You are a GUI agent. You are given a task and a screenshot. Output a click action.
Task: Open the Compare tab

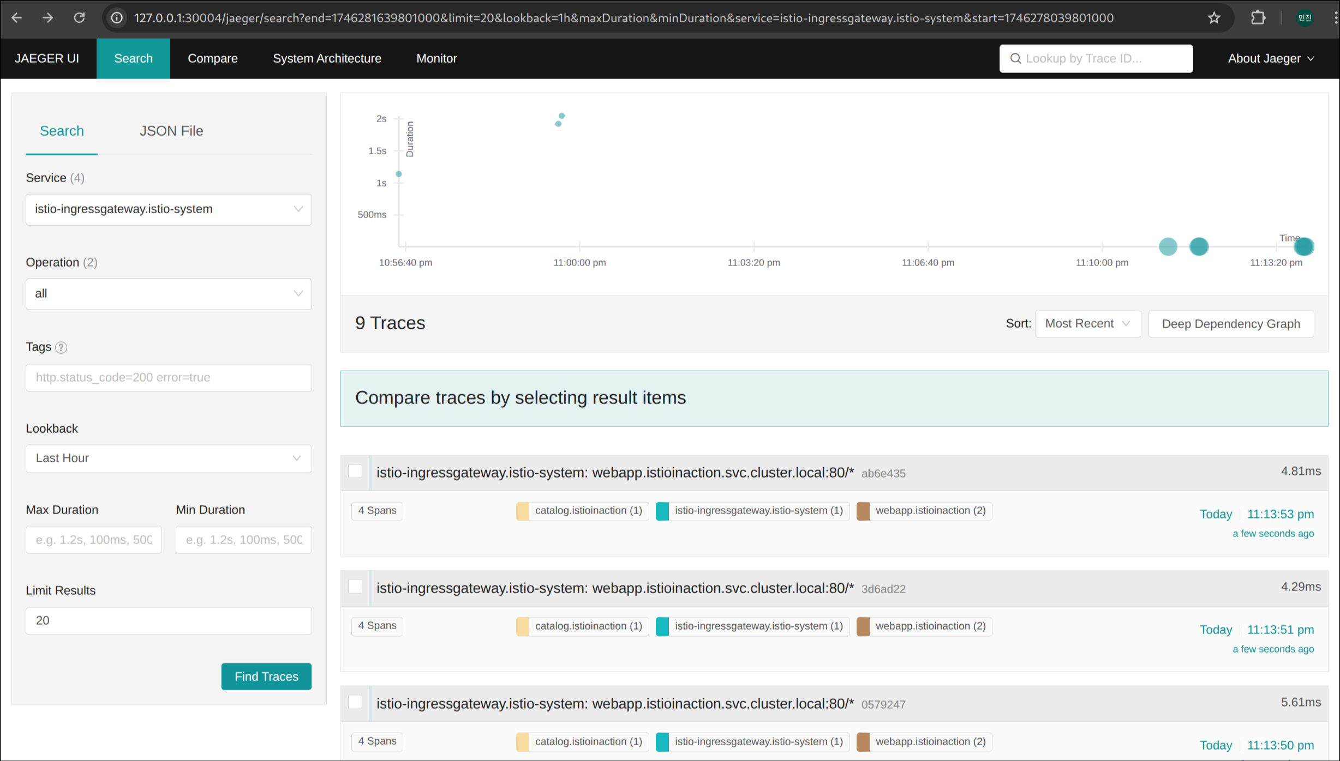click(213, 58)
